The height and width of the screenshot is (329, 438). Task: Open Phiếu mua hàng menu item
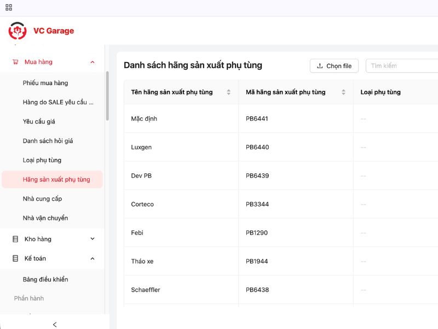click(x=45, y=83)
